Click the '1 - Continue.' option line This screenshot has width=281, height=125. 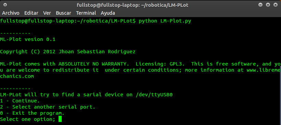click(20, 101)
